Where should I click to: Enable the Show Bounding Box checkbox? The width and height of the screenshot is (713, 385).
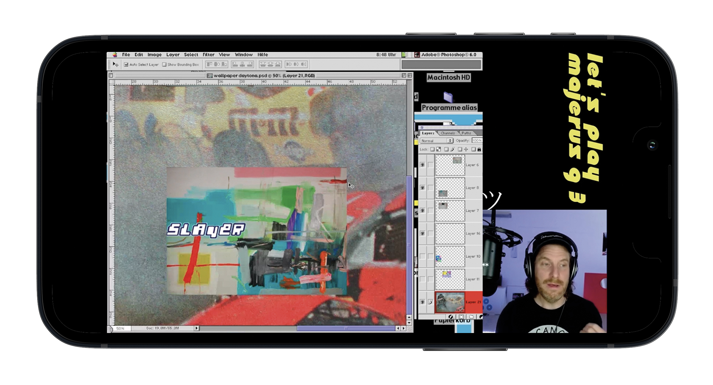click(164, 65)
